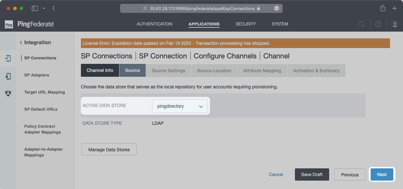
Task: Click the browser address bar URL
Action: pyautogui.click(x=202, y=8)
